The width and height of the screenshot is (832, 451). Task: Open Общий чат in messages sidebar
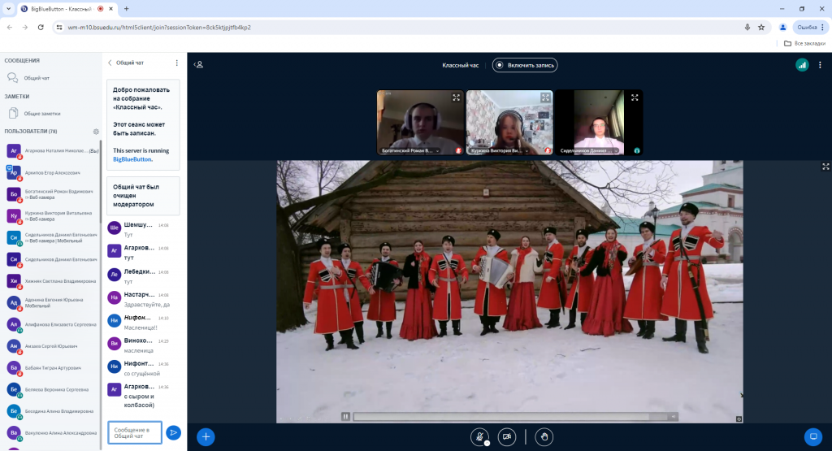pyautogui.click(x=50, y=78)
